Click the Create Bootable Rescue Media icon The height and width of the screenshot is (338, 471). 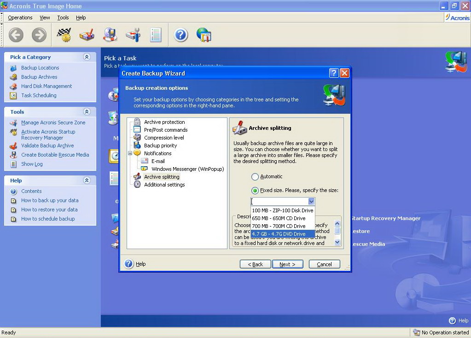point(13,155)
